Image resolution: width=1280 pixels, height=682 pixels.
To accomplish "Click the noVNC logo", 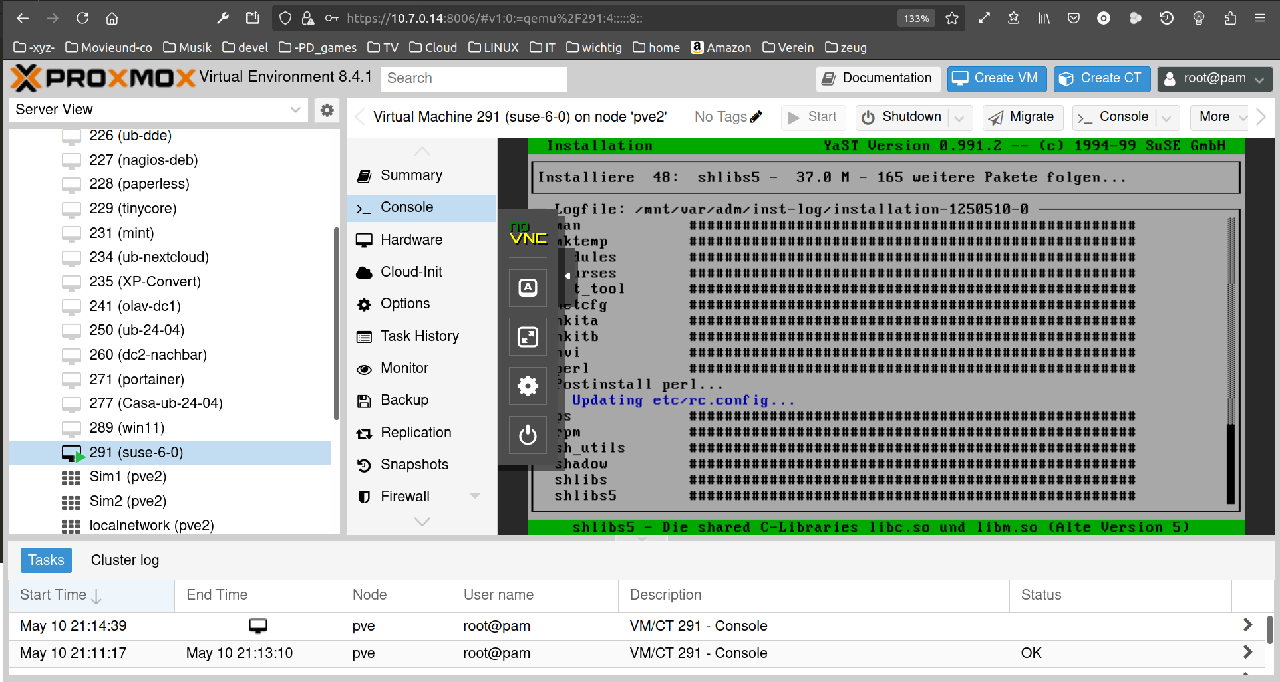I will click(x=528, y=234).
